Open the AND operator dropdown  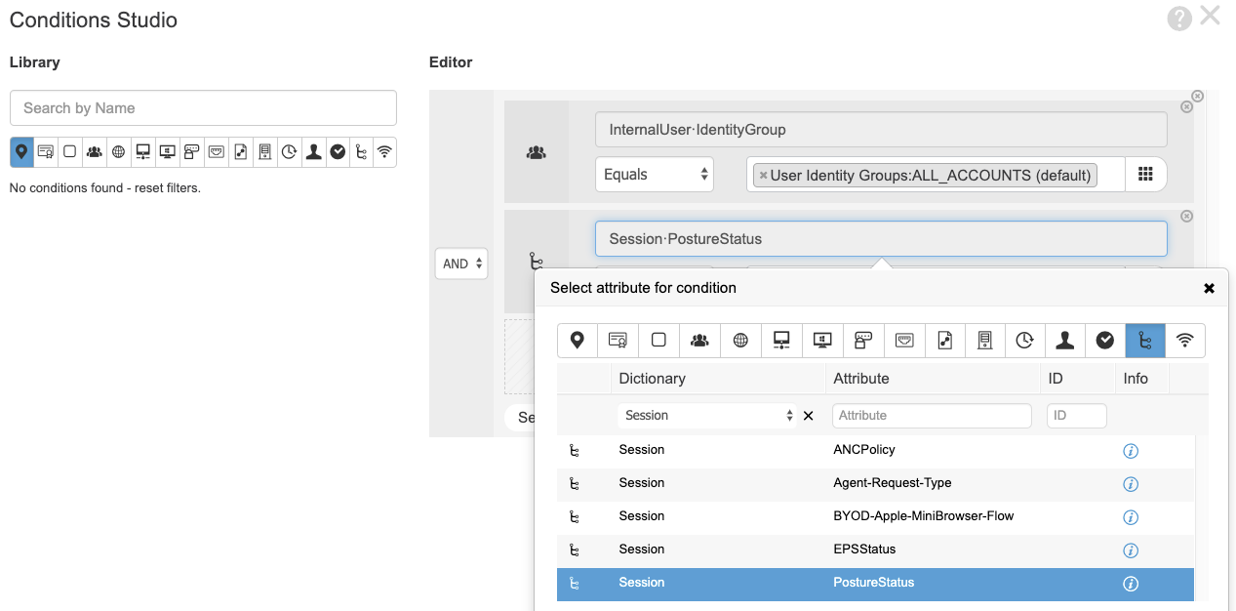[460, 264]
